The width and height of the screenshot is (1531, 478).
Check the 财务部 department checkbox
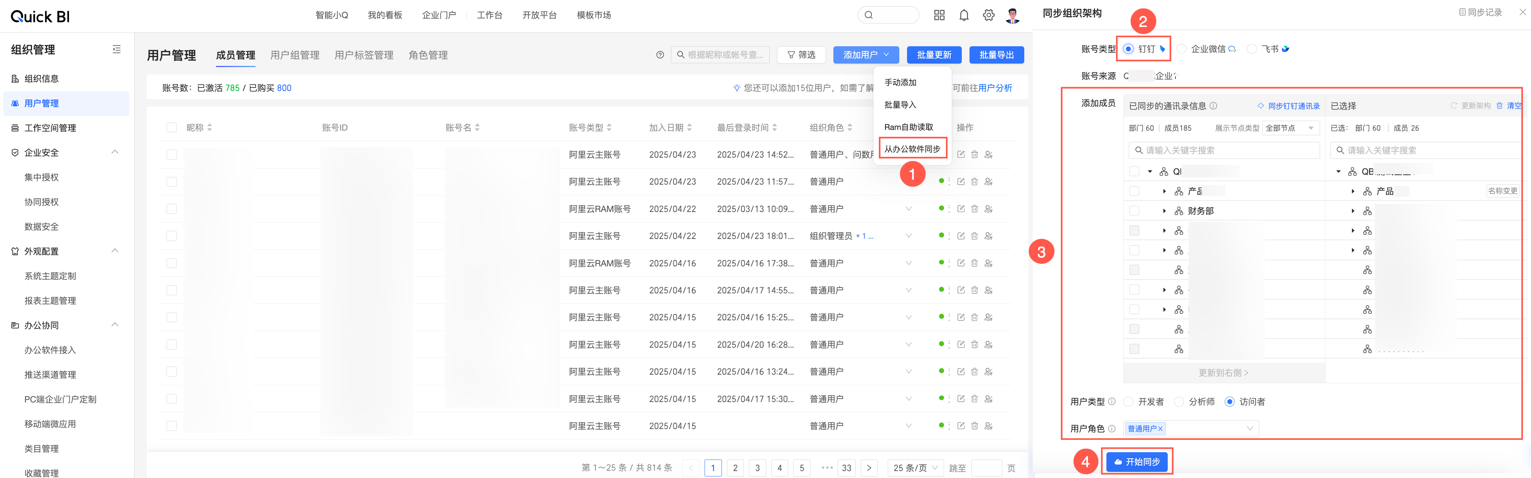click(x=1134, y=211)
